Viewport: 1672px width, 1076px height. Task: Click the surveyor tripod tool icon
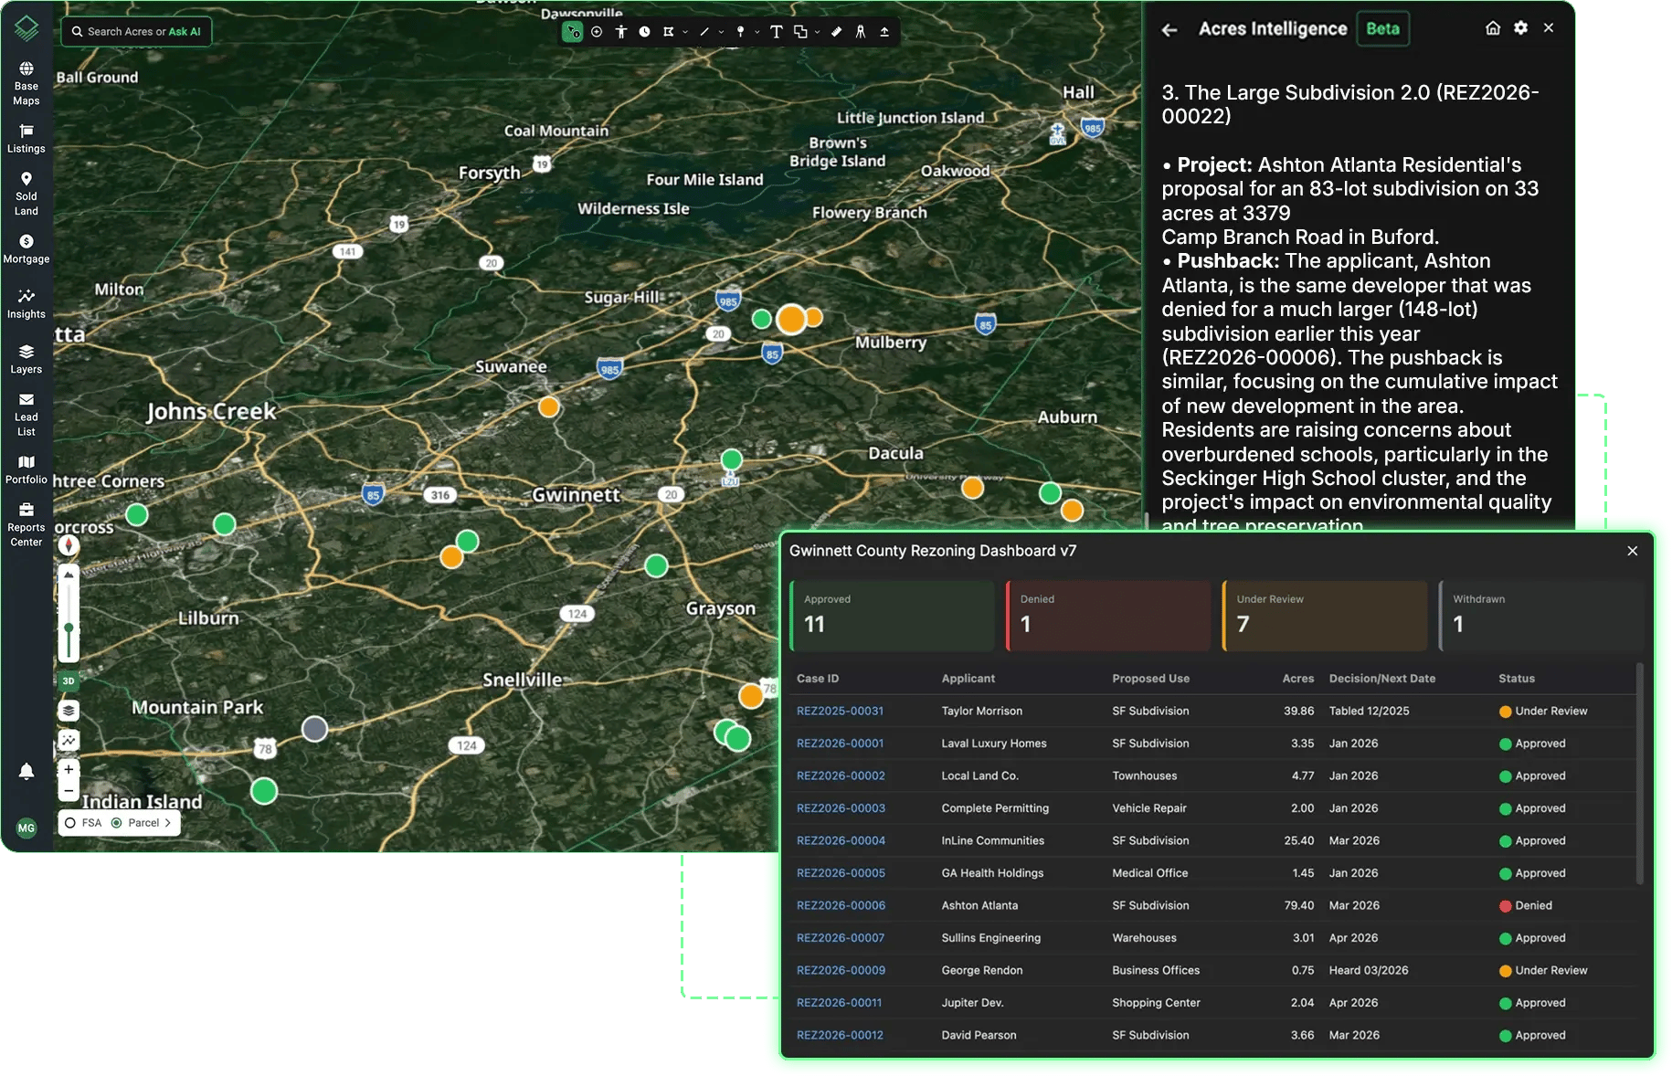861,32
